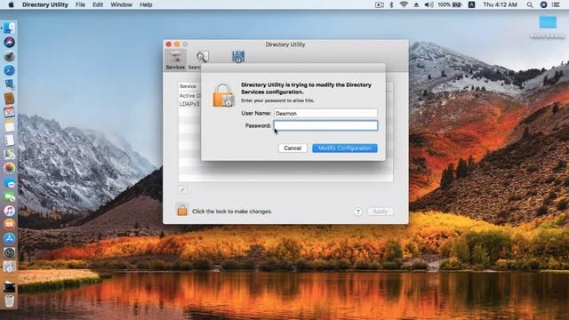
Task: Click the Bluetooth status icon
Action: [x=391, y=4]
